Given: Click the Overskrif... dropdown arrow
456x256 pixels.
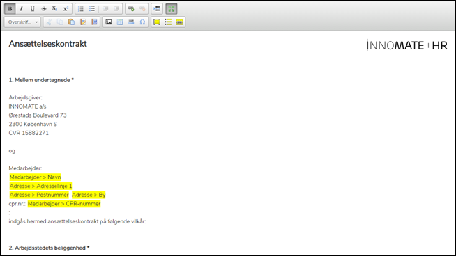Looking at the screenshot, I should point(36,22).
